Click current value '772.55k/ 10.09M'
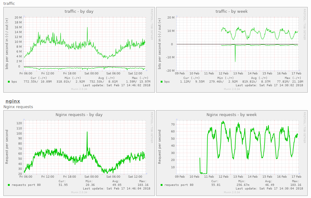The image size is (311, 198). 38,82
